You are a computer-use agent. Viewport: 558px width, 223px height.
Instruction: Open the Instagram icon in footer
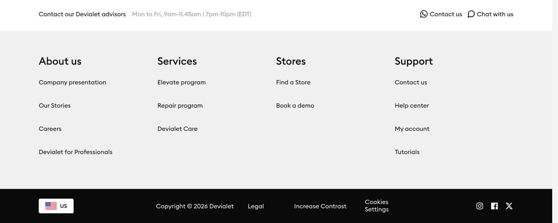coord(480,206)
